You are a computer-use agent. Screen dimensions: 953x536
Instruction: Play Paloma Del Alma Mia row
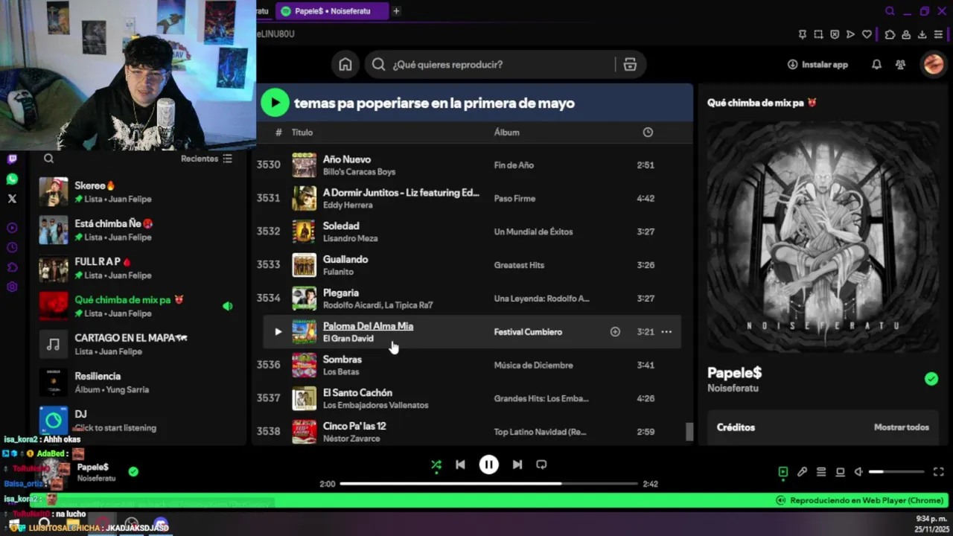[278, 332]
